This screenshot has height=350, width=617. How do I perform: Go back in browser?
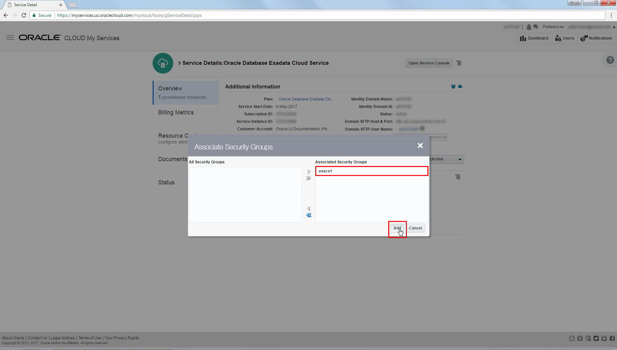(6, 15)
